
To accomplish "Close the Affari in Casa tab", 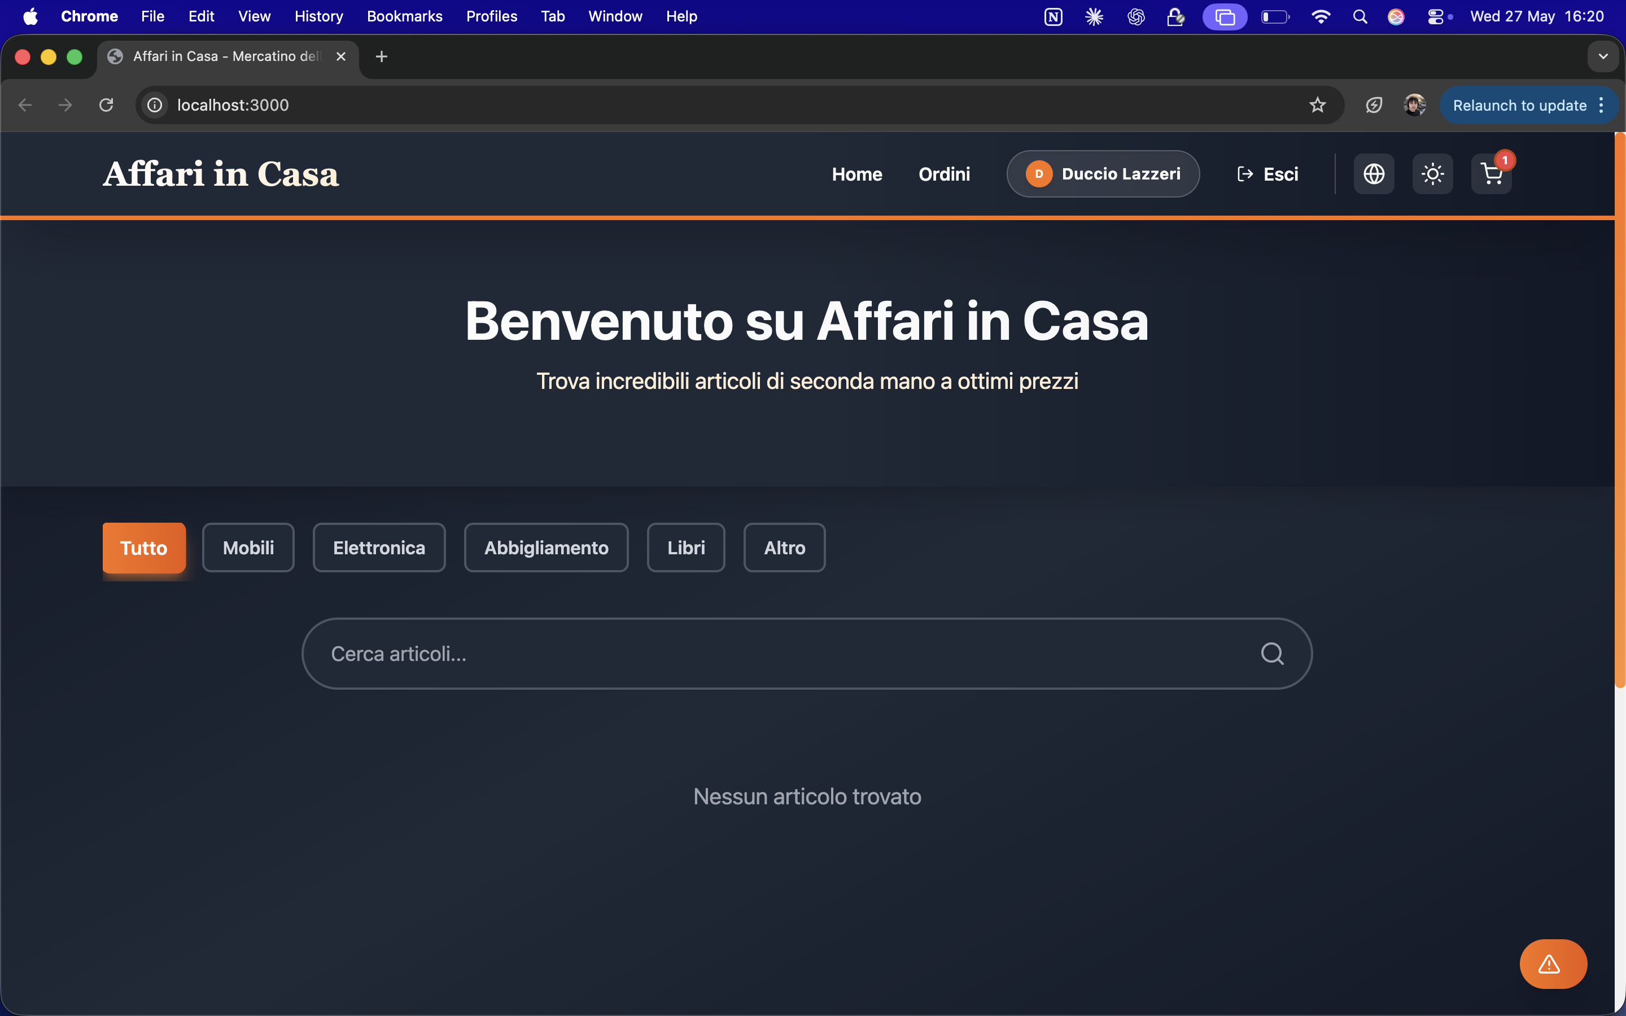I will (340, 56).
